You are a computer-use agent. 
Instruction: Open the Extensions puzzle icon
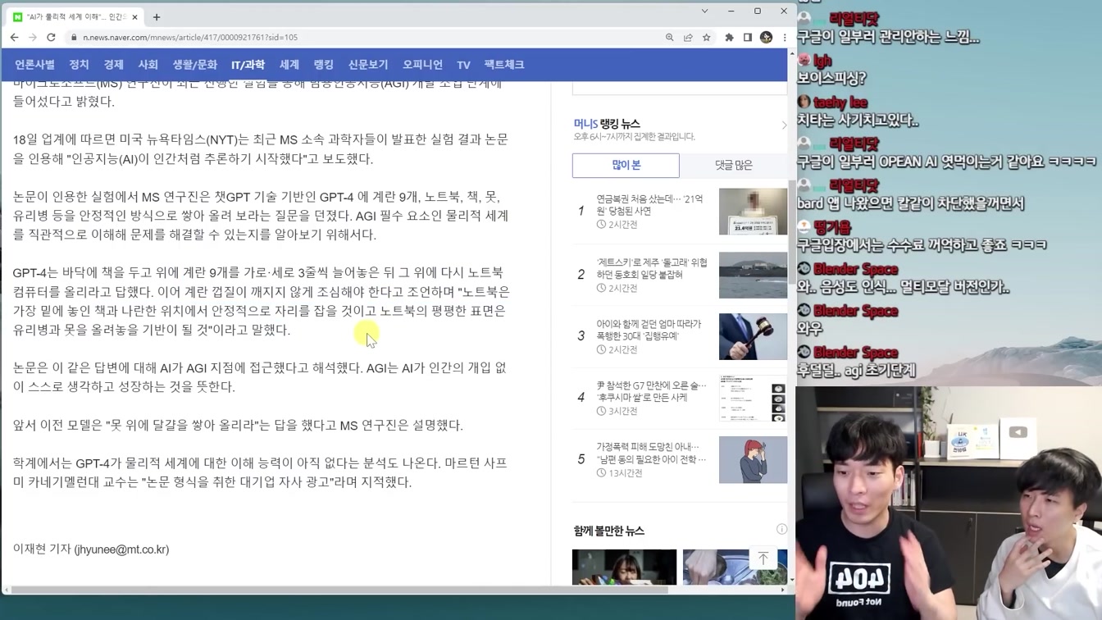[729, 38]
